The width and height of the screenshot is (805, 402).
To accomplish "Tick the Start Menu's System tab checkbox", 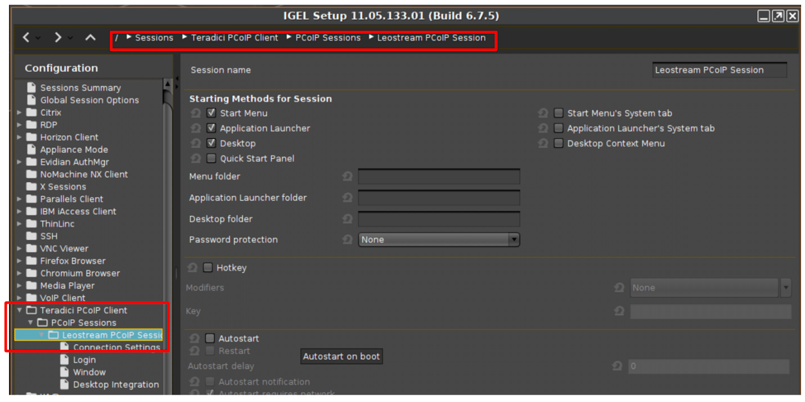I will pyautogui.click(x=559, y=113).
